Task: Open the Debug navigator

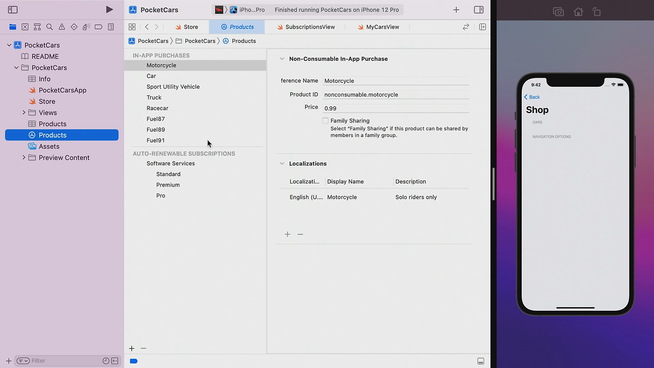Action: (x=86, y=27)
